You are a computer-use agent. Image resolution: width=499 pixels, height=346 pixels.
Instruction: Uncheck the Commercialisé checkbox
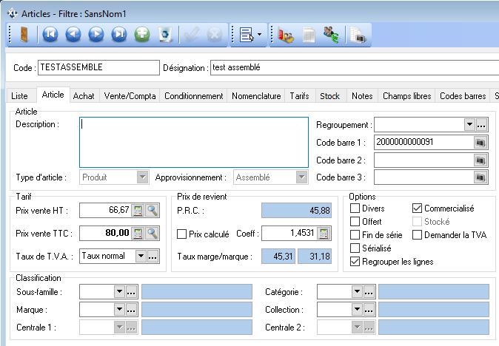click(417, 208)
